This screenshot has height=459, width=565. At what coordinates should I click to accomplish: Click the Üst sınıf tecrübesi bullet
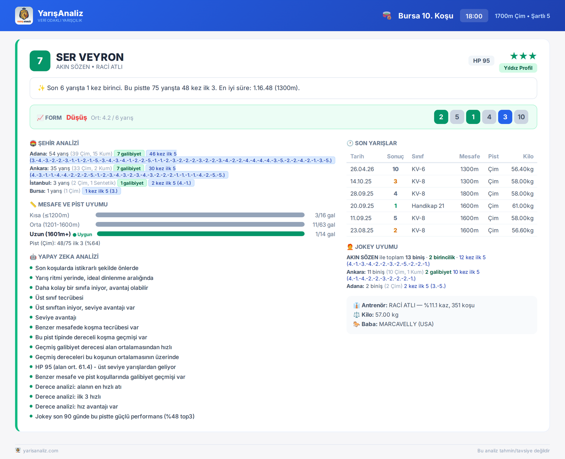[59, 298]
